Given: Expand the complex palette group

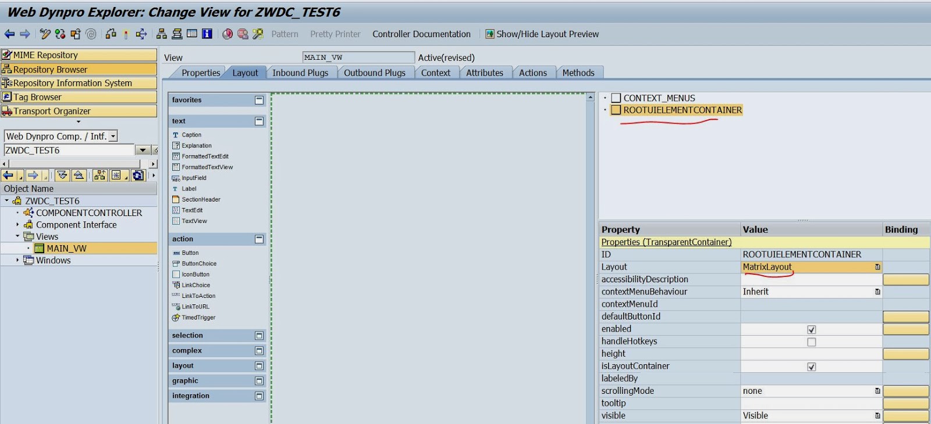Looking at the screenshot, I should point(260,351).
